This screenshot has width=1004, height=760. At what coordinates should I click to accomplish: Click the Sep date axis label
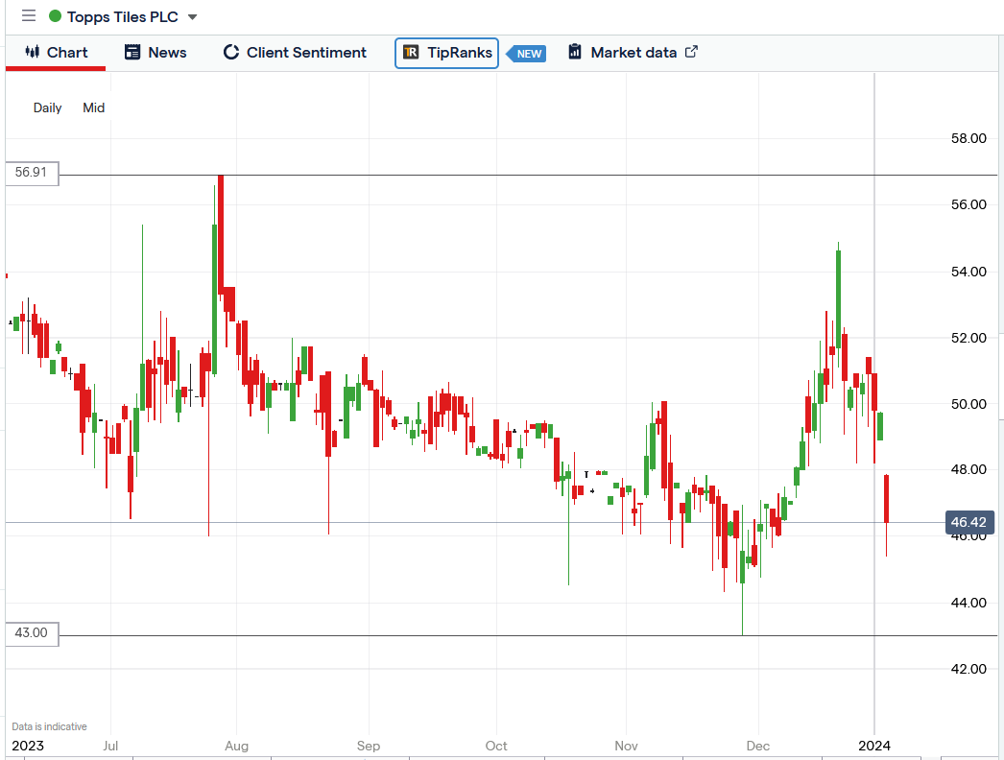(369, 746)
